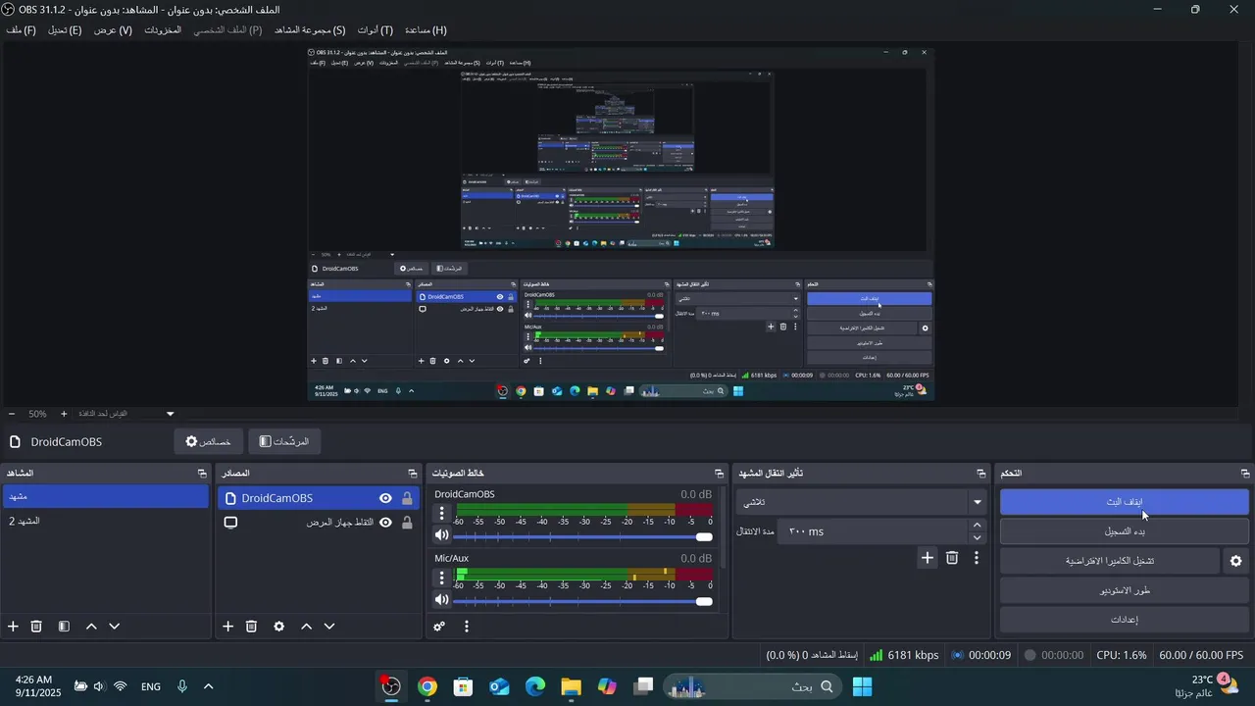Open preview scaling dropdown arrow
Screen dimensions: 1255x706
(170, 414)
